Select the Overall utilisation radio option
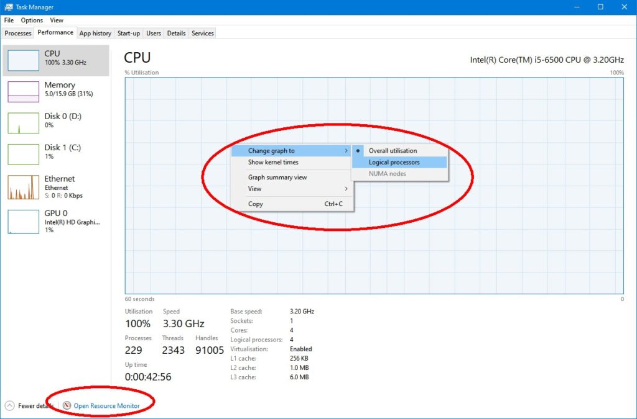Viewport: 637px width, 419px height. [x=400, y=151]
